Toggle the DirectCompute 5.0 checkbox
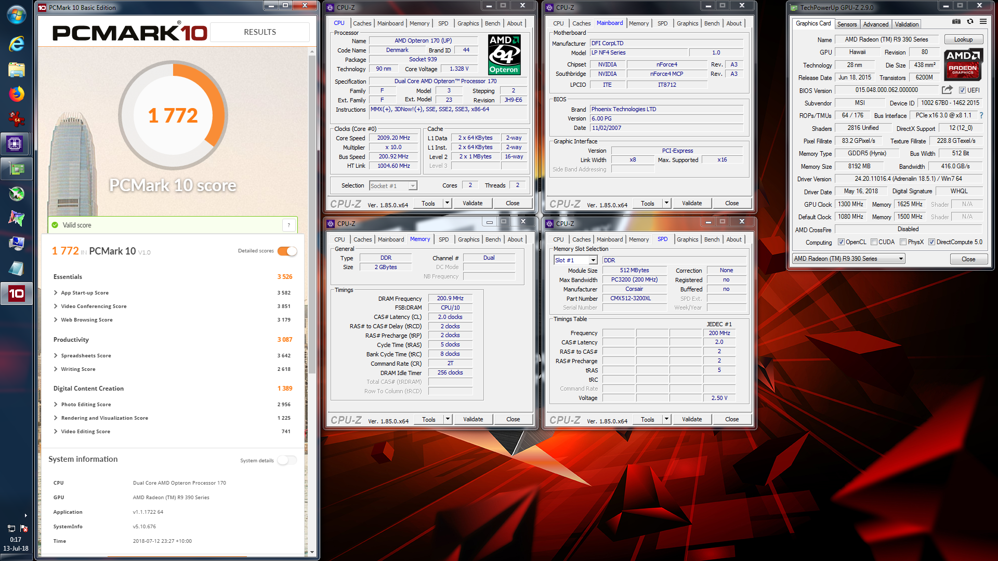The image size is (998, 561). 931,242
